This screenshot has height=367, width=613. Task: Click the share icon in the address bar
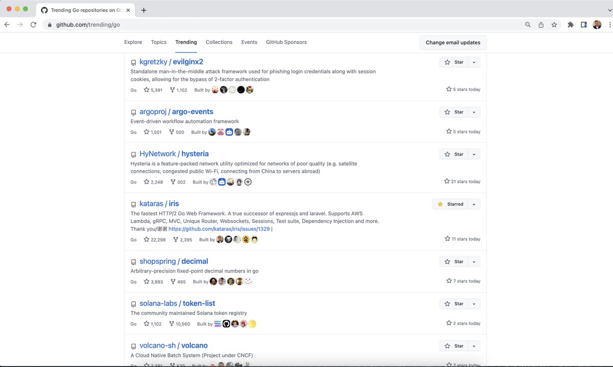click(x=541, y=25)
